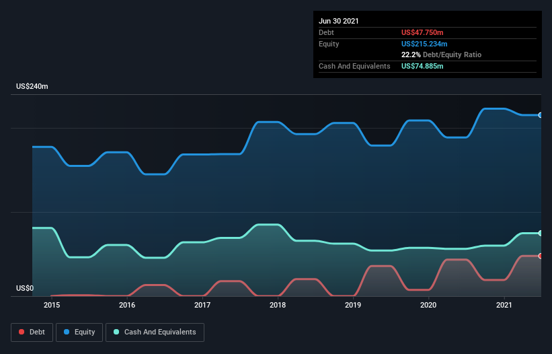This screenshot has height=354, width=552.
Task: Click the red Debt legend dot
Action: [x=22, y=332]
